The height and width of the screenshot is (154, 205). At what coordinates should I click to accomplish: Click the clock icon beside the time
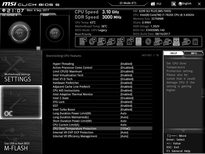point(4,10)
